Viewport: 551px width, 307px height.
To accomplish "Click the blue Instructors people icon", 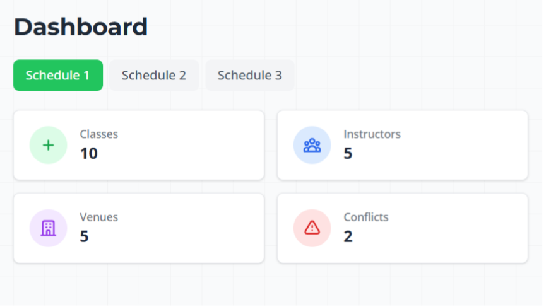I will [312, 145].
